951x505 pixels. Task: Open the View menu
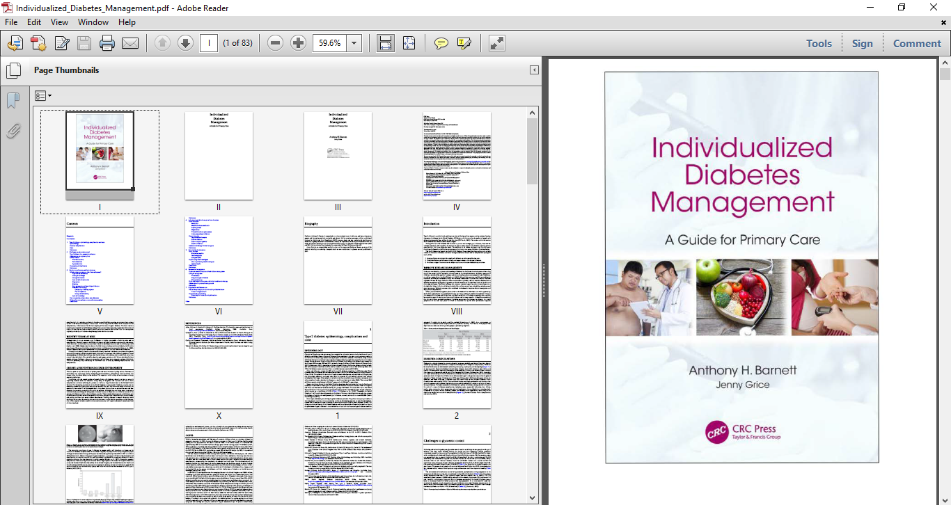59,22
